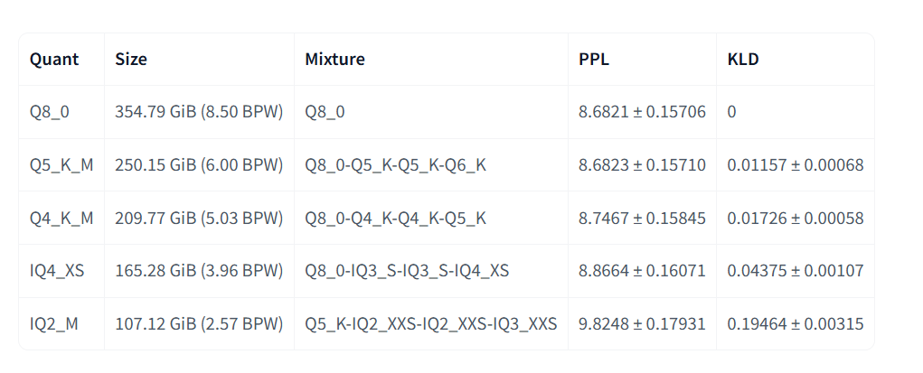Click the Size column header
The image size is (923, 373).
(131, 60)
